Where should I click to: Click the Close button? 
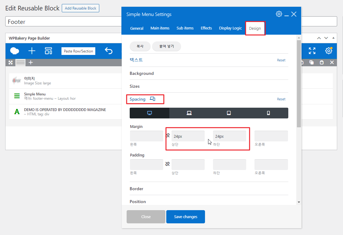(146, 217)
